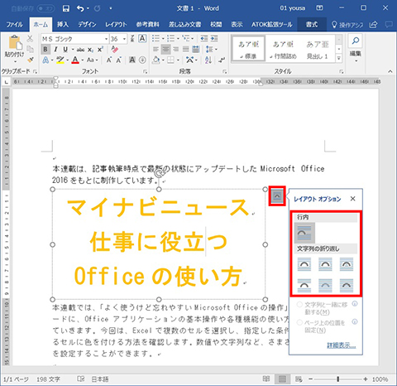The height and width of the screenshot is (386, 397).
Task: Click bulleted list icon
Action: click(156, 38)
